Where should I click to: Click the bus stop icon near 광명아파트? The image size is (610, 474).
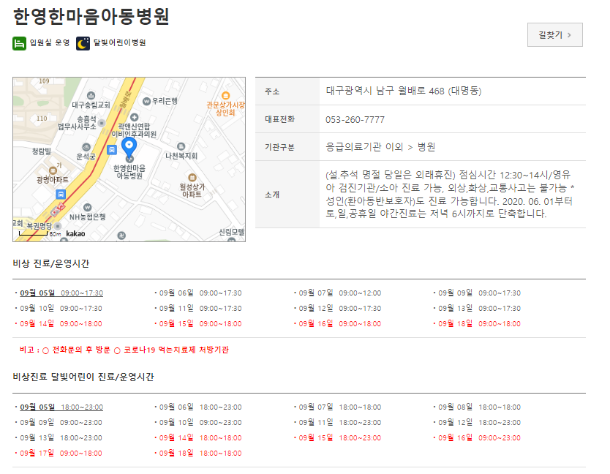click(61, 194)
